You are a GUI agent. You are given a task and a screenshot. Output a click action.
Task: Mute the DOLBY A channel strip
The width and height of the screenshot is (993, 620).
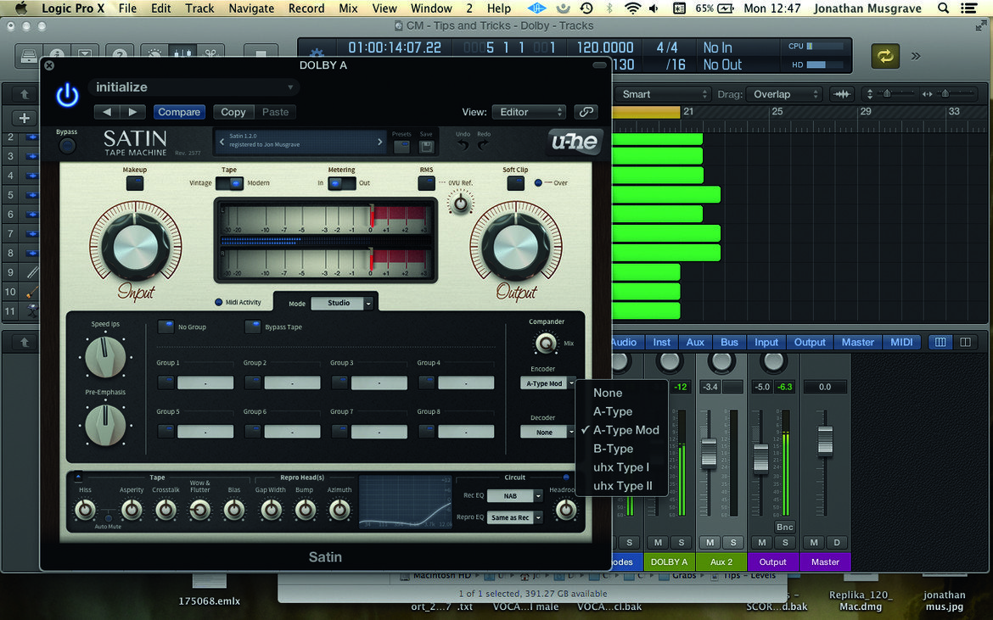658,542
